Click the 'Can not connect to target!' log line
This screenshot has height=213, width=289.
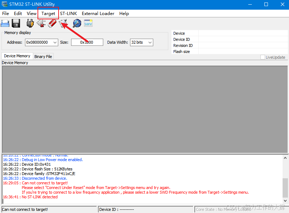[x=35, y=183]
